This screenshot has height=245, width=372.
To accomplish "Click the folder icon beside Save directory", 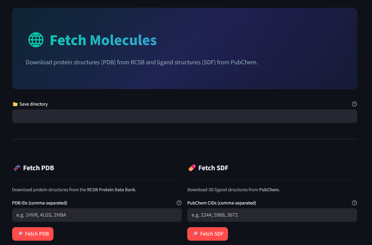I will tap(15, 104).
